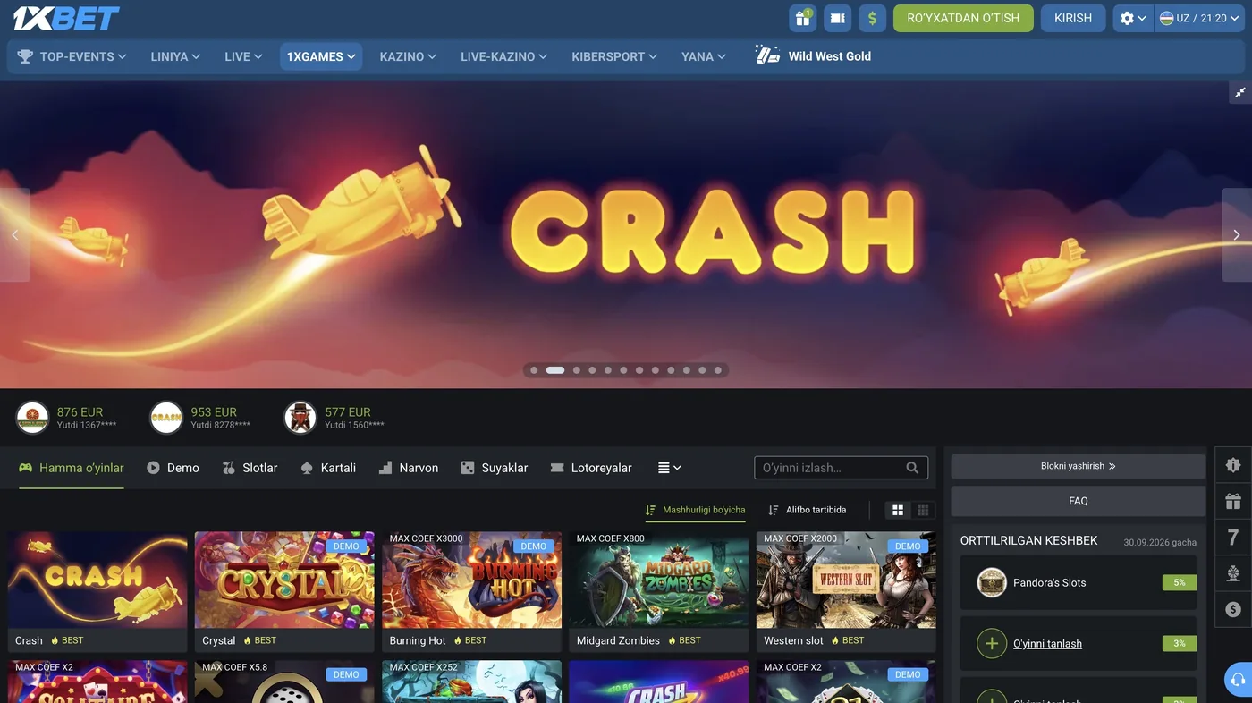Sort games by Alifbo tartibida
Screen dimensions: 1252x703
coord(808,510)
